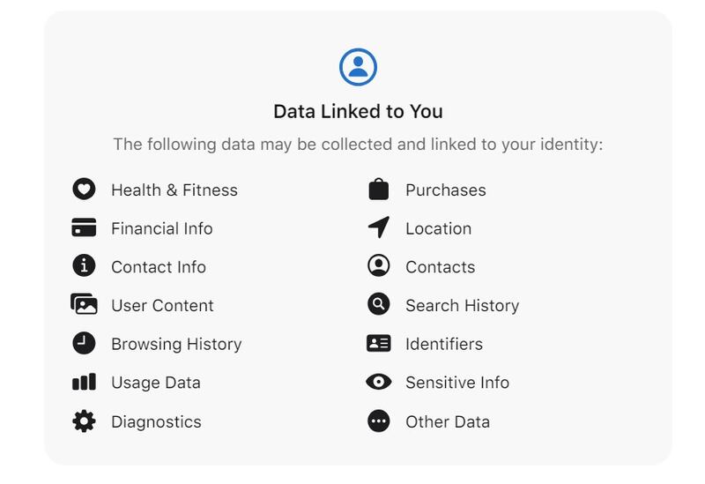The width and height of the screenshot is (705, 484).
Task: Click the Search History magnifier icon
Action: tap(378, 305)
